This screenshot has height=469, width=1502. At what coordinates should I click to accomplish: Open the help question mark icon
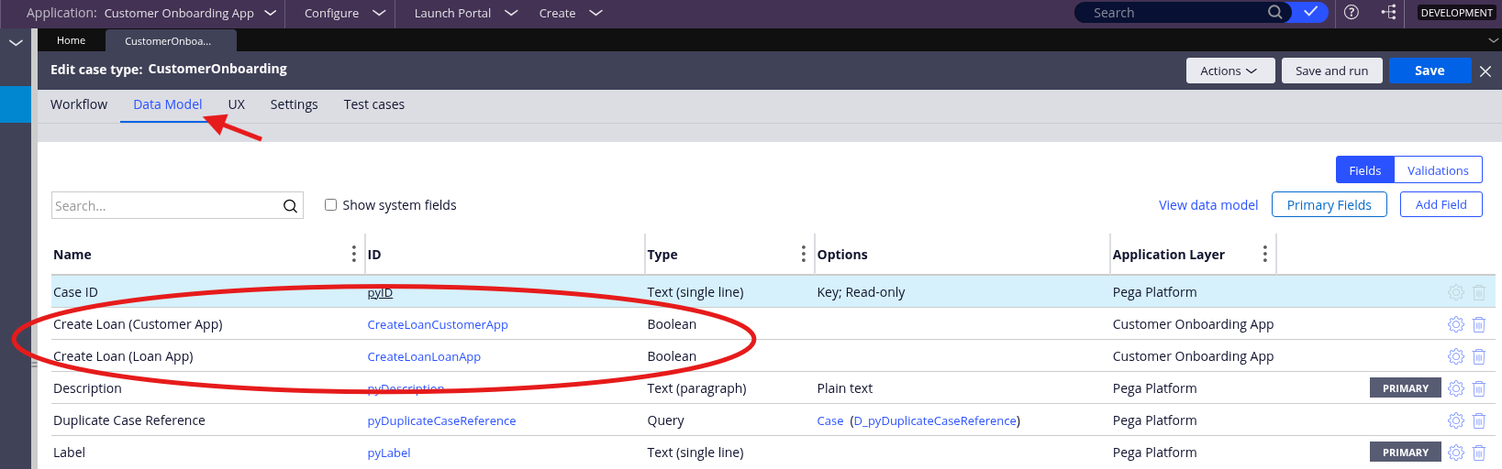point(1352,13)
